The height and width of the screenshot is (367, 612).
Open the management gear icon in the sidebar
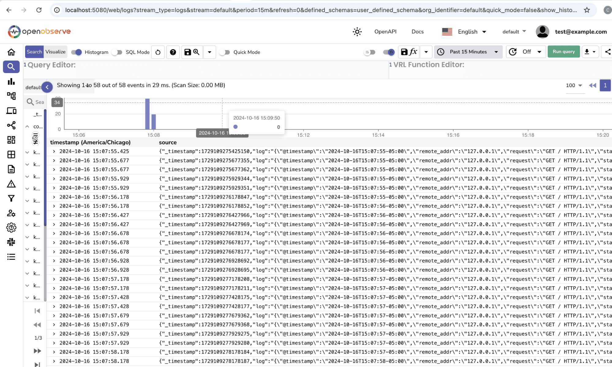[x=11, y=227]
